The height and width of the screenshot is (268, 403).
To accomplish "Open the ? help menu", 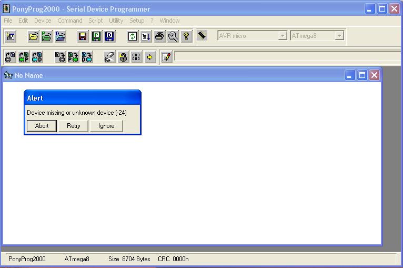I will (x=152, y=21).
